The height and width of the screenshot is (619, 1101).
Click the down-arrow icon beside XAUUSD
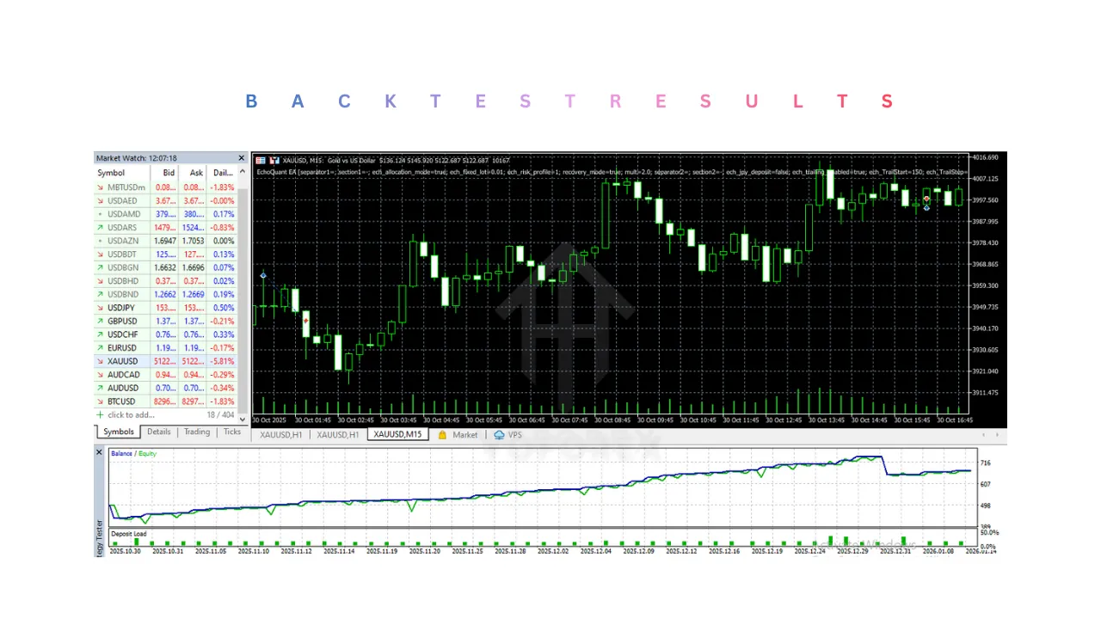click(100, 361)
